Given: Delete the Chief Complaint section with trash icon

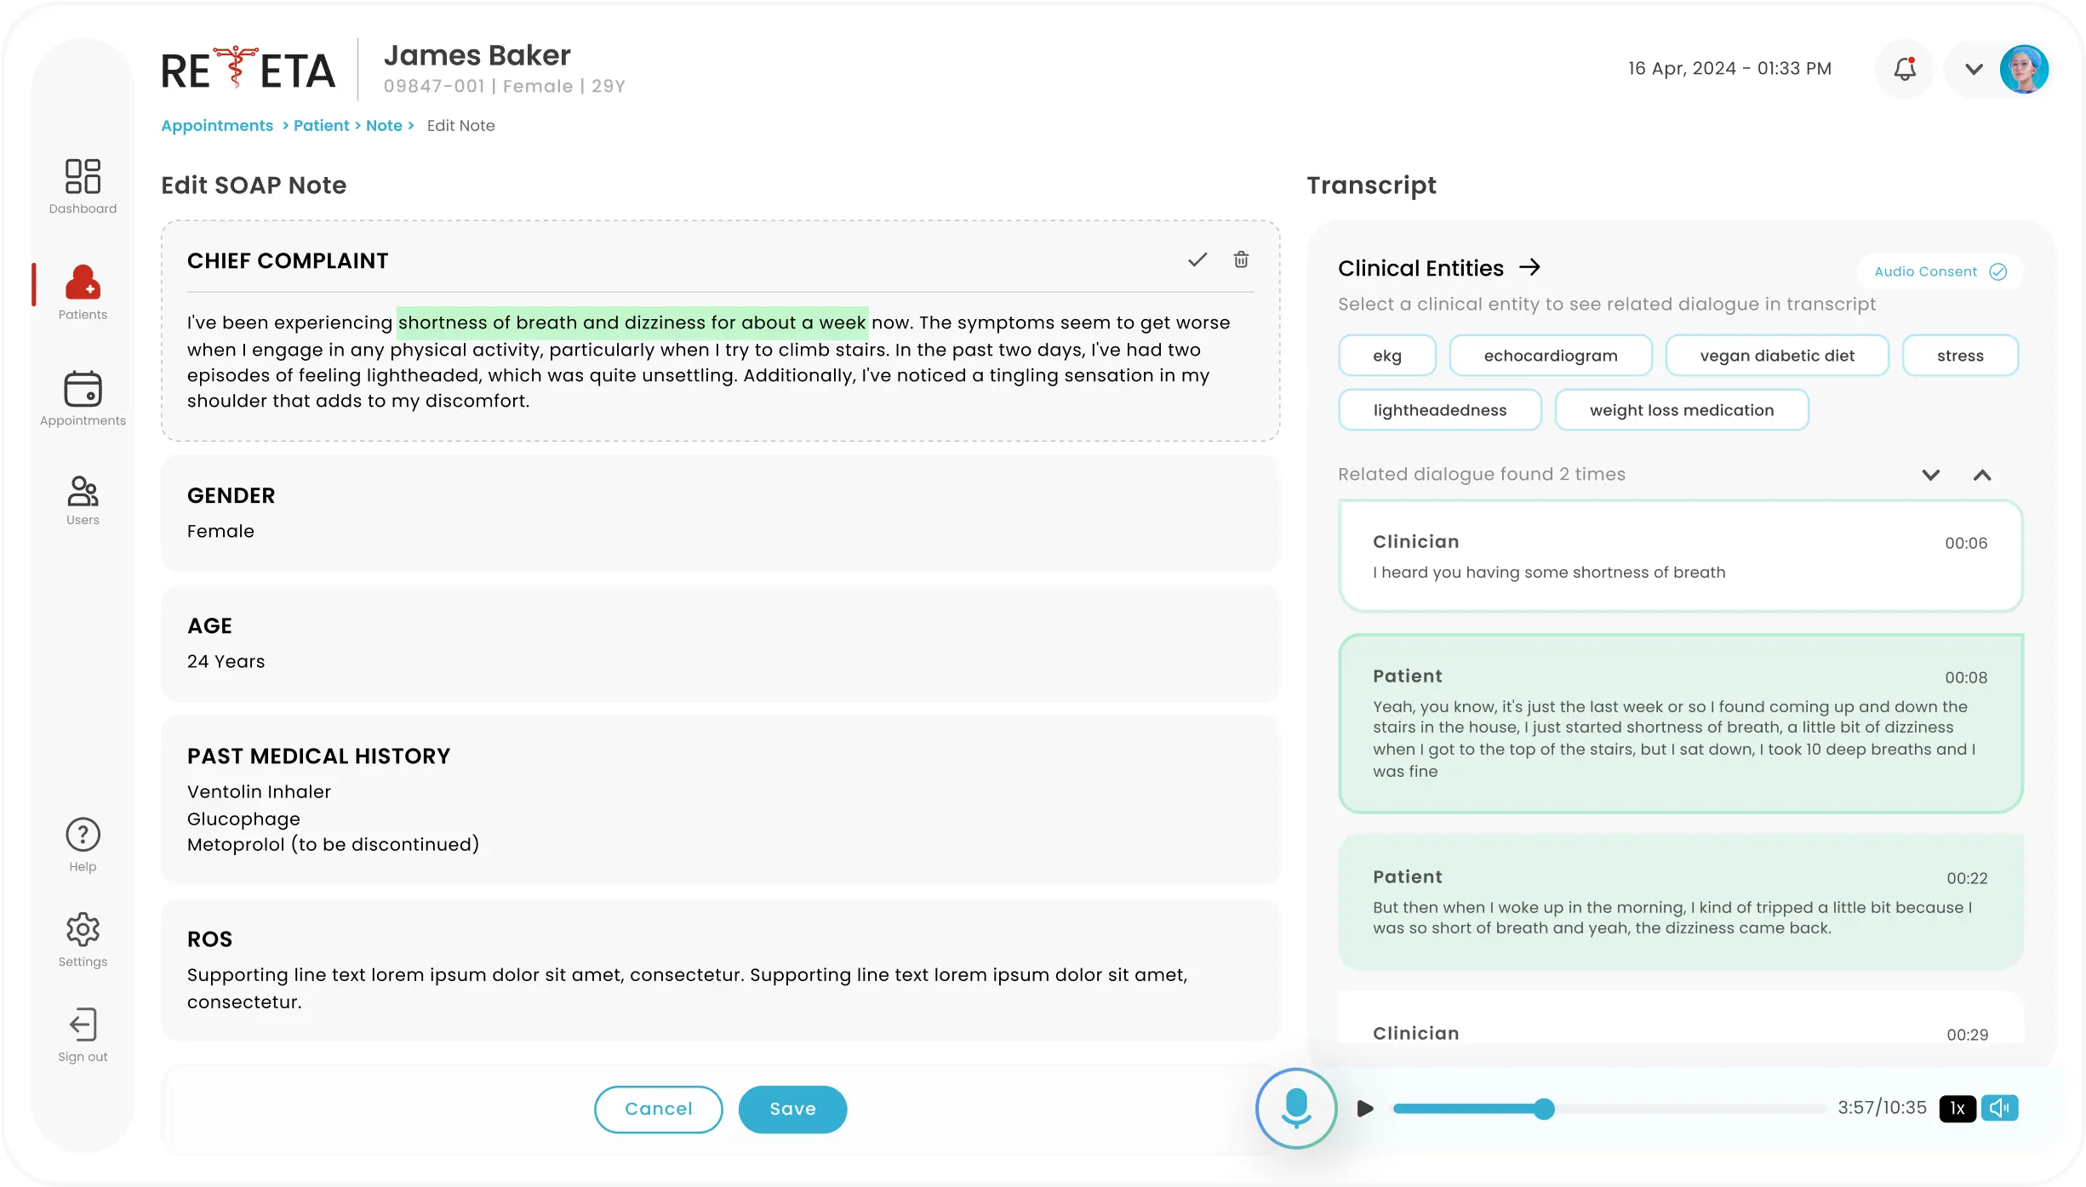Looking at the screenshot, I should point(1241,260).
